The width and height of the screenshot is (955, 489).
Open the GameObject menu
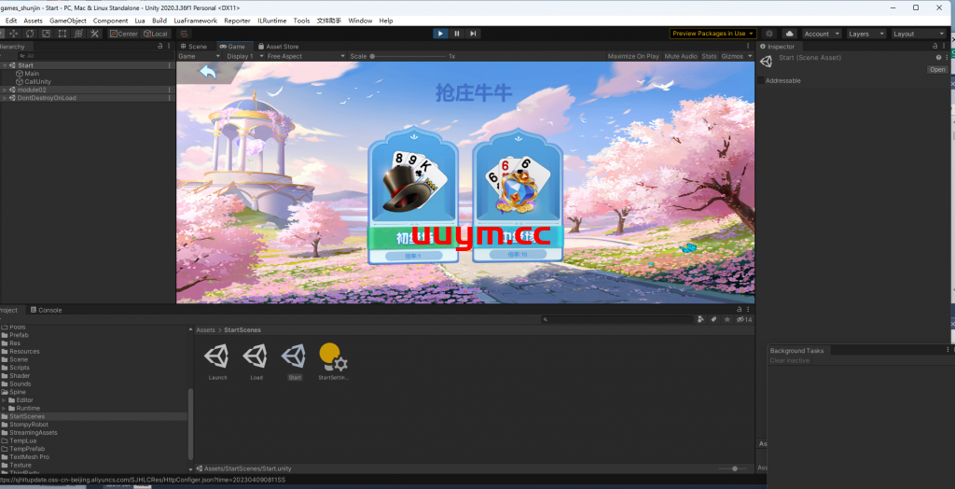pyautogui.click(x=68, y=21)
